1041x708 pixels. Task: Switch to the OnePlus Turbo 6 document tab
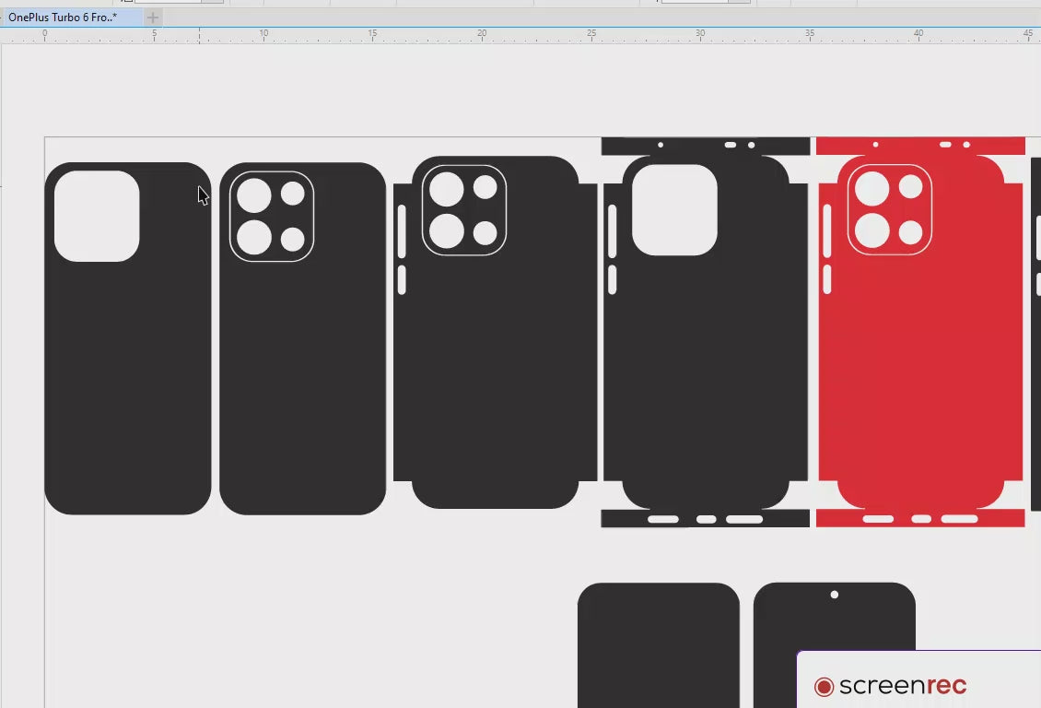tap(63, 18)
